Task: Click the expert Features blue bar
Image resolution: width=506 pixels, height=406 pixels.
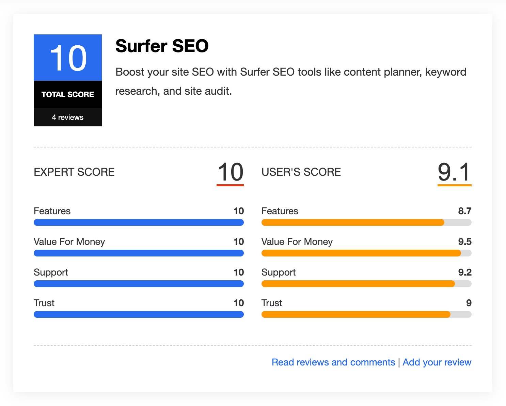Action: click(139, 222)
